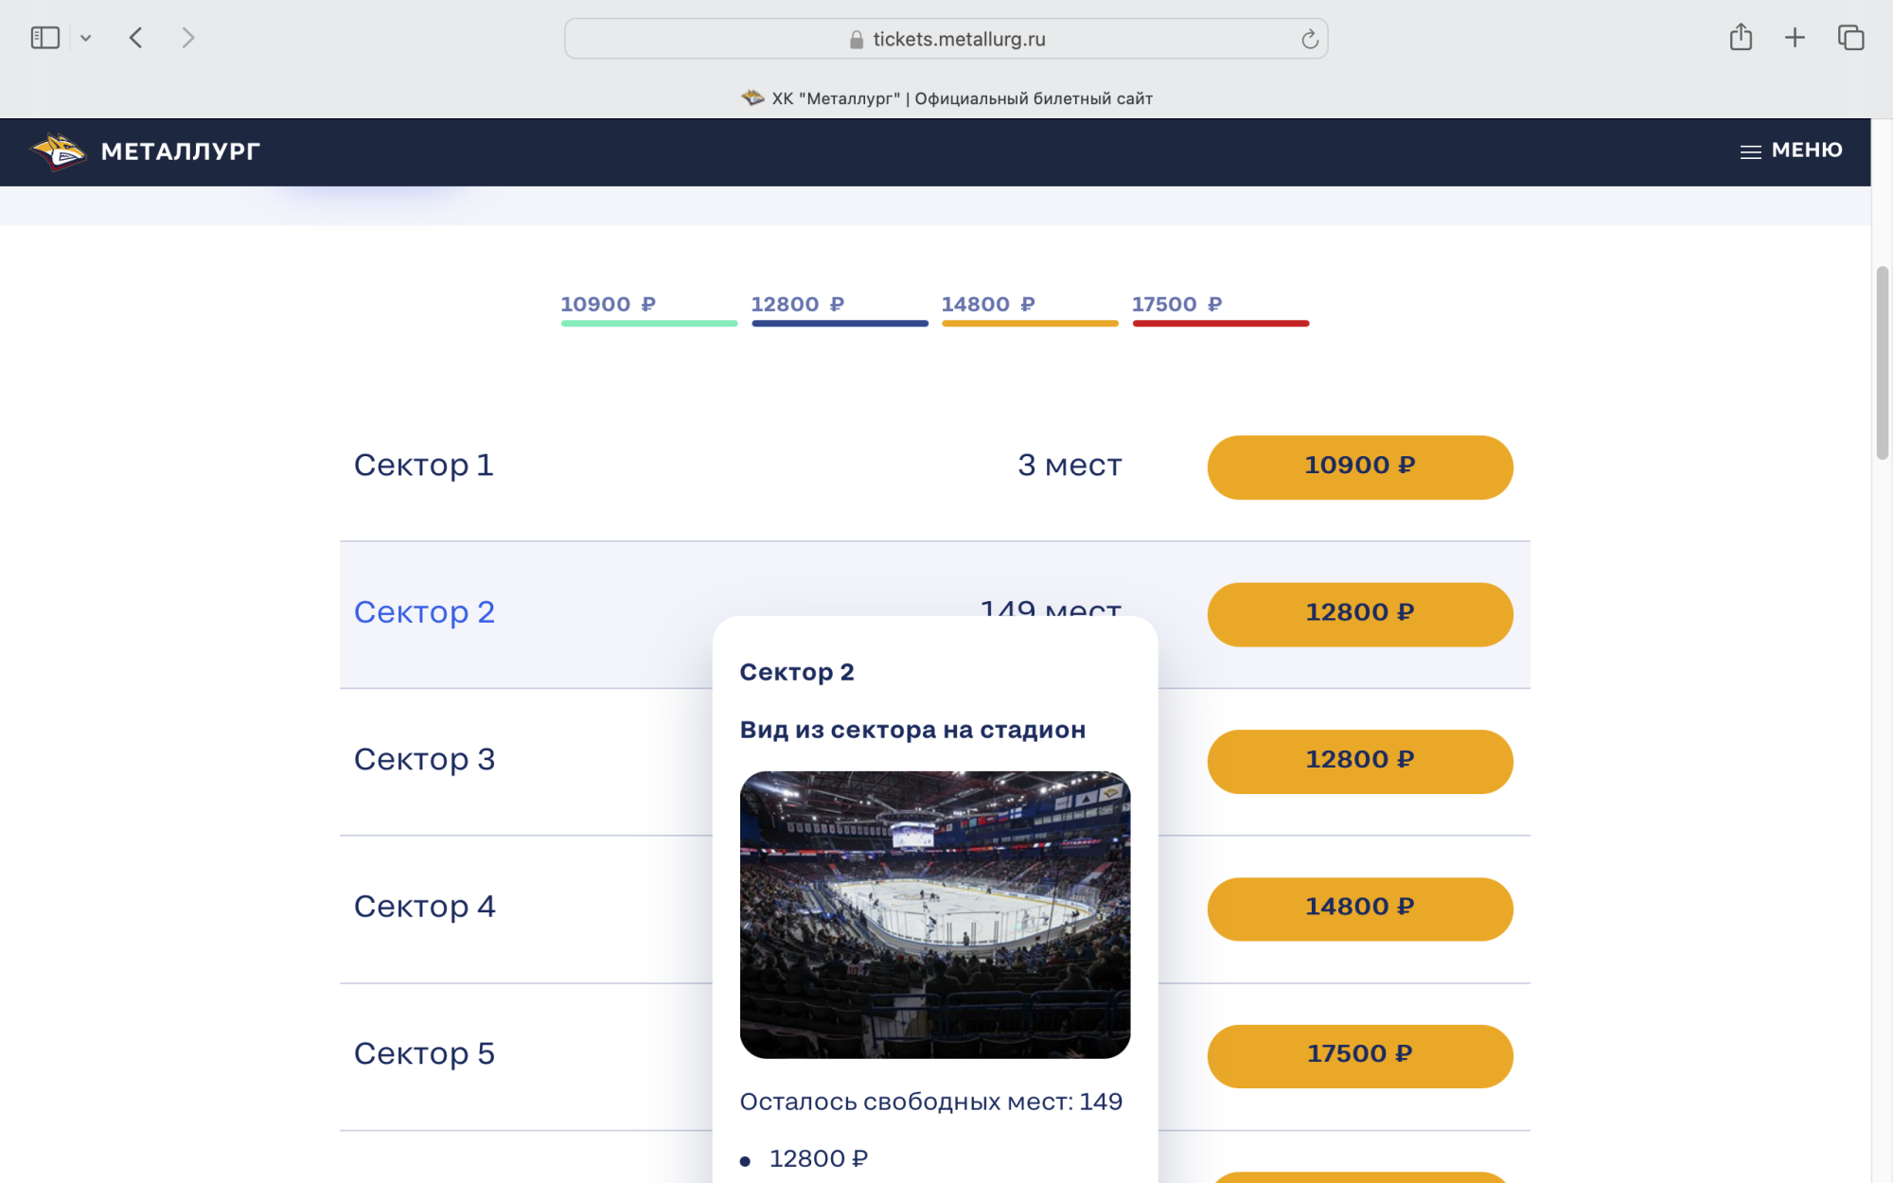This screenshot has height=1183, width=1893.
Task: Filter by the 12800 ₽ price category
Action: click(840, 309)
